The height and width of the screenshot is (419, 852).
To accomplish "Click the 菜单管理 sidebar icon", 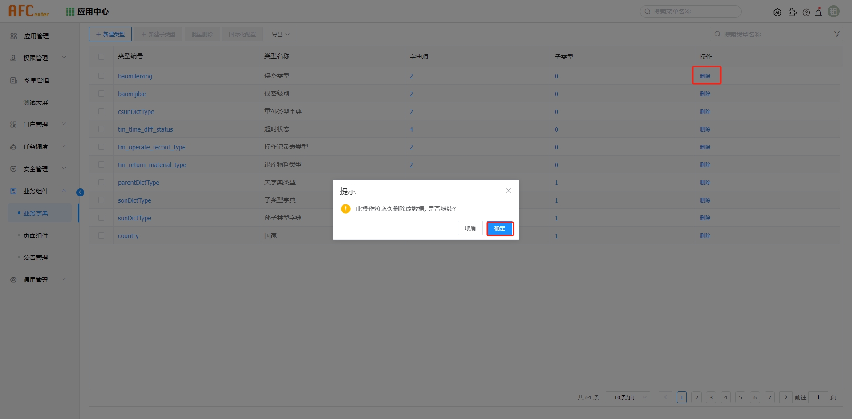I will coord(14,80).
